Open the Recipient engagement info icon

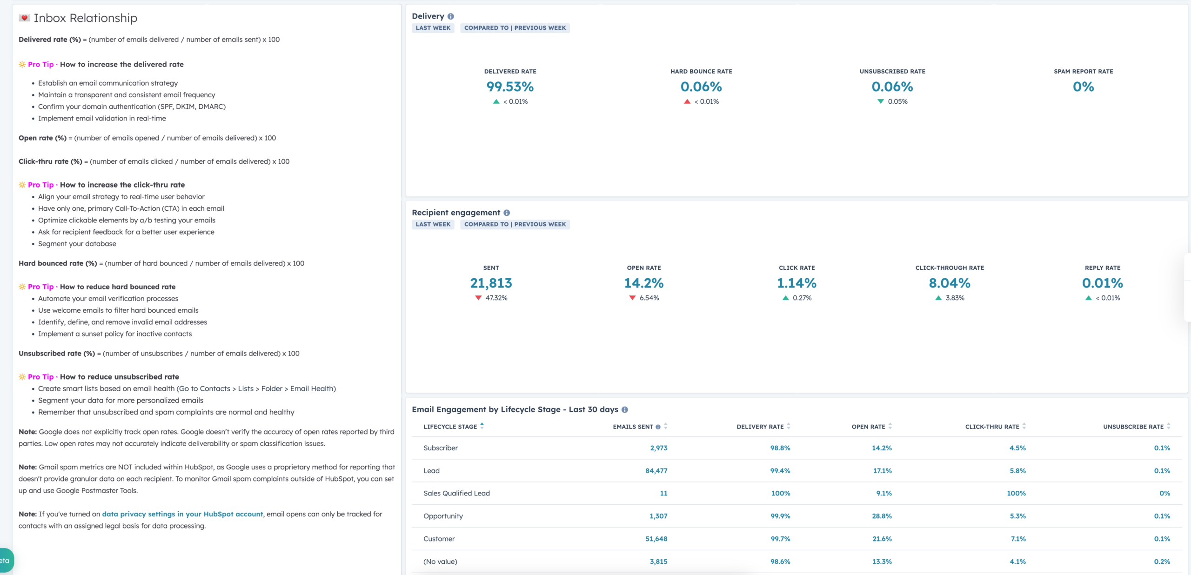tap(507, 213)
